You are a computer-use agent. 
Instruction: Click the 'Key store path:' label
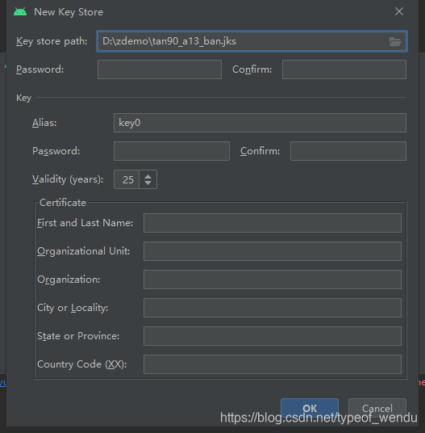[52, 41]
